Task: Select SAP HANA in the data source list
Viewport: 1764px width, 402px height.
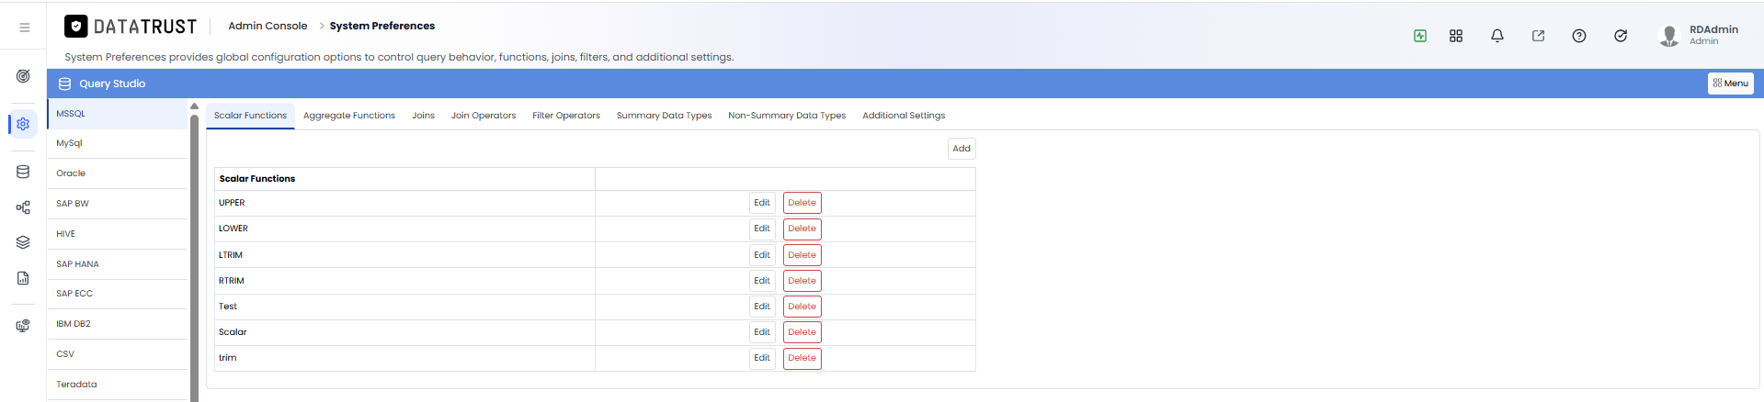Action: (118, 264)
